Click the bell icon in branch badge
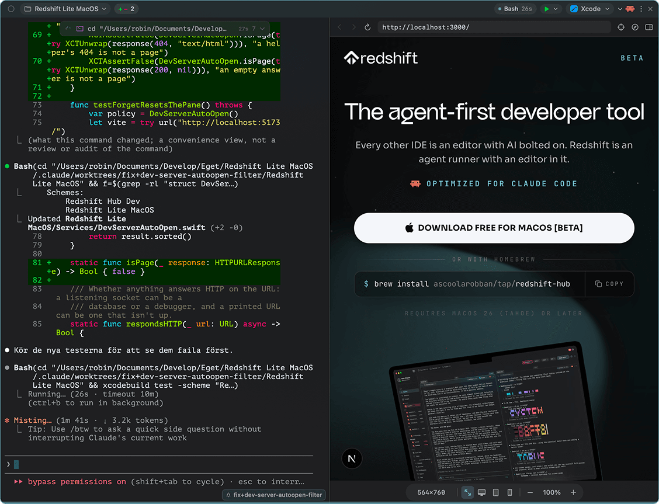The height and width of the screenshot is (504, 659). pos(228,495)
